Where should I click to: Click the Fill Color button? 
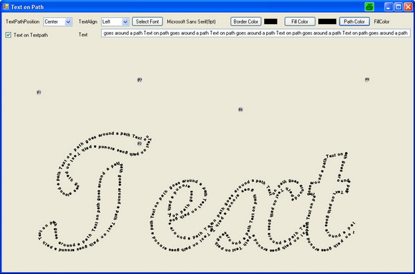click(x=300, y=21)
